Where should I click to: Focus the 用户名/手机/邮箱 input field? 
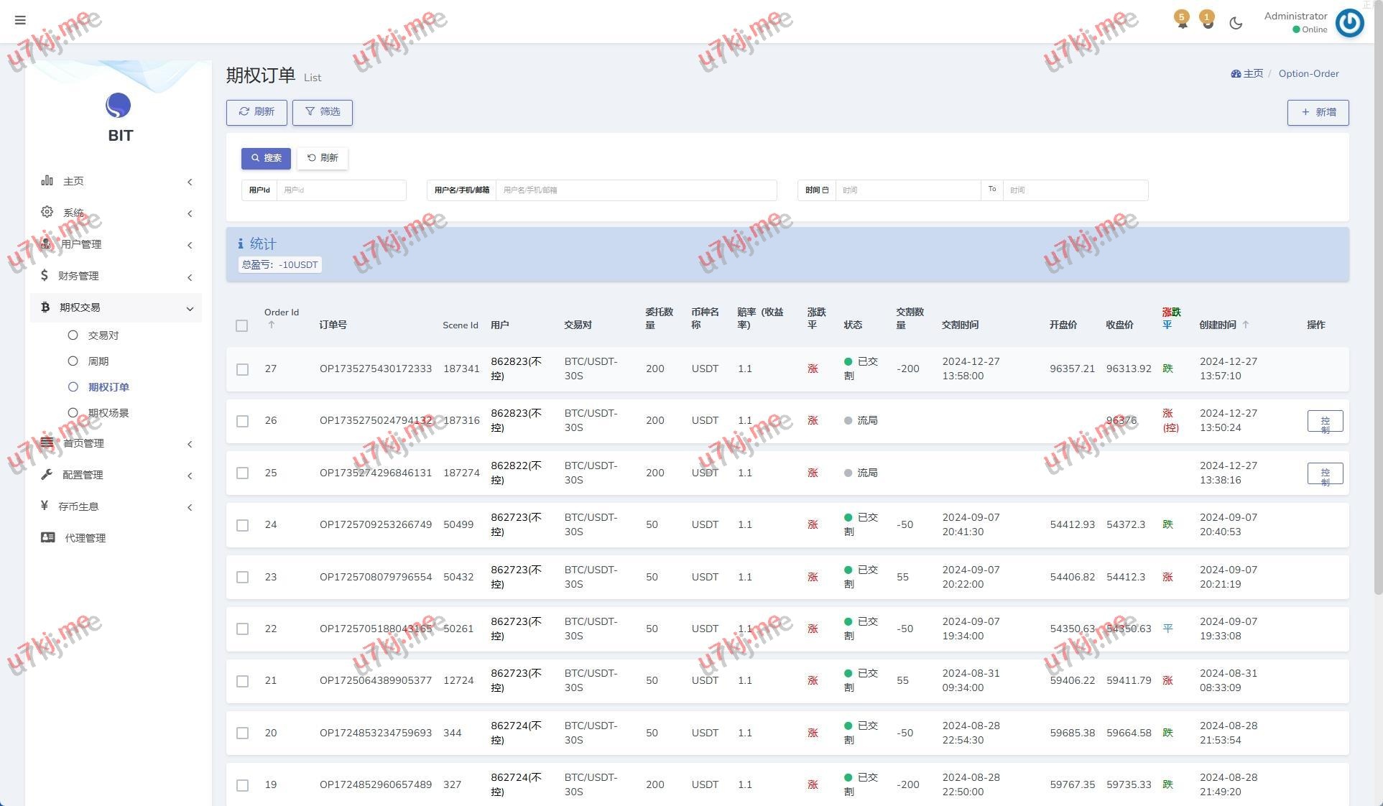point(636,190)
